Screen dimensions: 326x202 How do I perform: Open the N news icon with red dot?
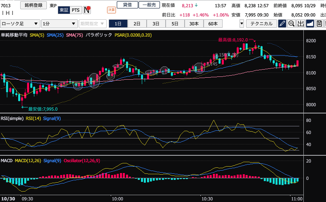click(x=86, y=10)
